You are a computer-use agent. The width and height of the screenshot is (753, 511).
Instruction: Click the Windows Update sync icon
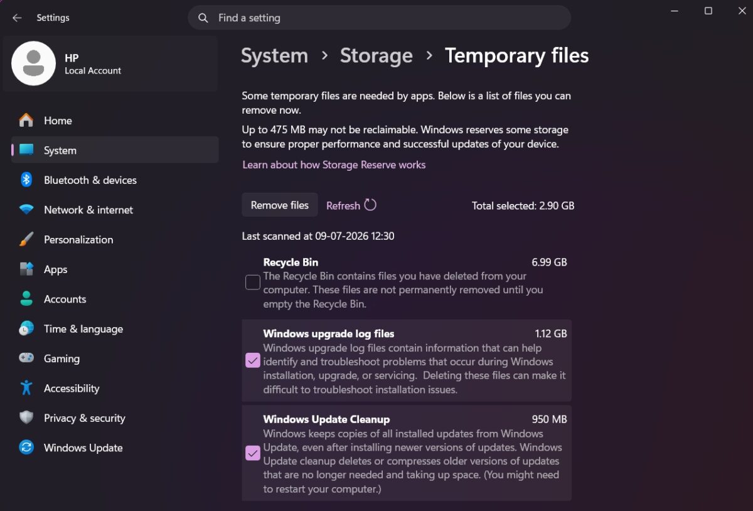pyautogui.click(x=26, y=448)
